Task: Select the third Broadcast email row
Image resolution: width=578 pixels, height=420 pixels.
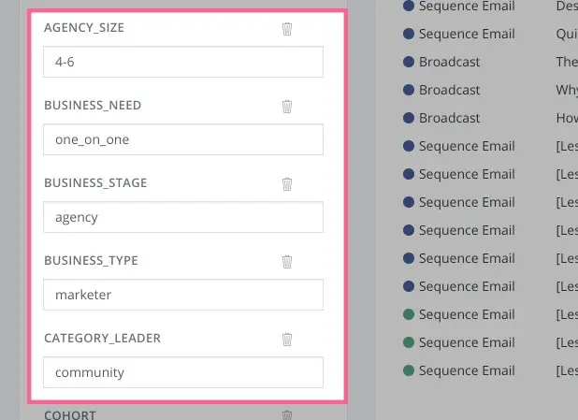Action: coord(449,118)
